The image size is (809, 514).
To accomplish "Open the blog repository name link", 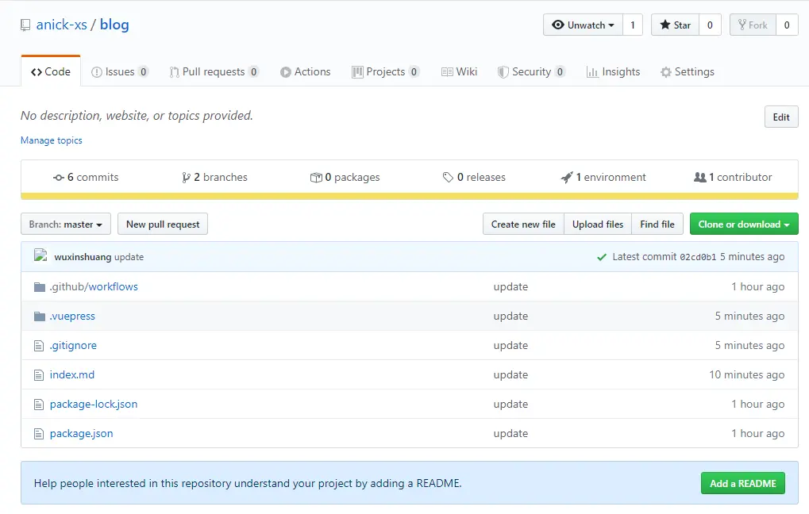I will [114, 25].
